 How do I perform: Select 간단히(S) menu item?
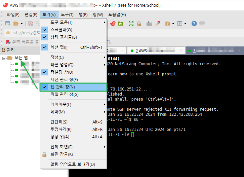(x=74, y=122)
